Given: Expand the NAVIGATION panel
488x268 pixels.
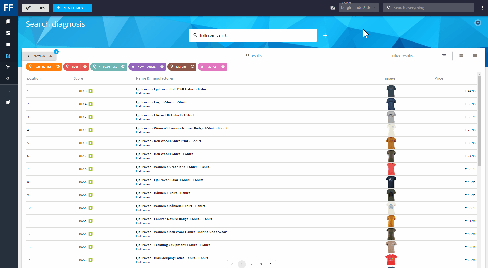Looking at the screenshot, I should [x=40, y=56].
